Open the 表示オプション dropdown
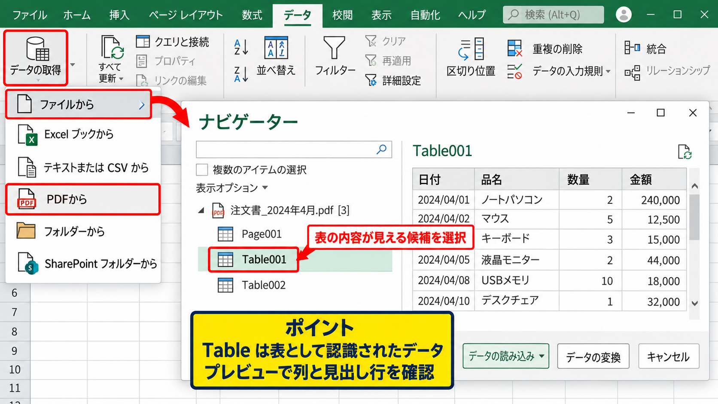The width and height of the screenshot is (718, 404). coord(232,188)
